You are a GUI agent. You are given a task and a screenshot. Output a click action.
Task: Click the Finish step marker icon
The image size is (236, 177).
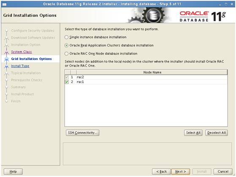click(x=6, y=101)
